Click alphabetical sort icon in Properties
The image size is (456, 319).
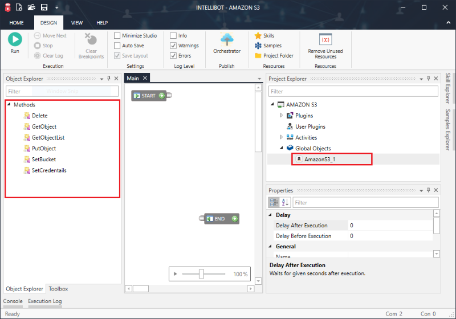pos(286,202)
